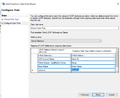Screen dimensions: 120x98
Task: Click the Rule template Send LDAP Attributes text
Action: click(49, 32)
